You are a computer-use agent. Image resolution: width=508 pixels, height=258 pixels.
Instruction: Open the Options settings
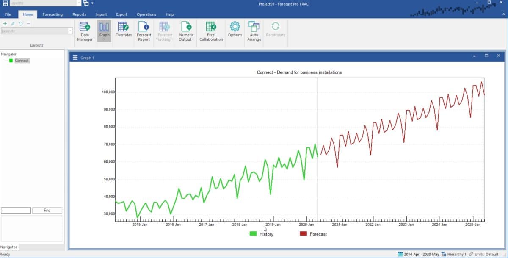pos(235,33)
